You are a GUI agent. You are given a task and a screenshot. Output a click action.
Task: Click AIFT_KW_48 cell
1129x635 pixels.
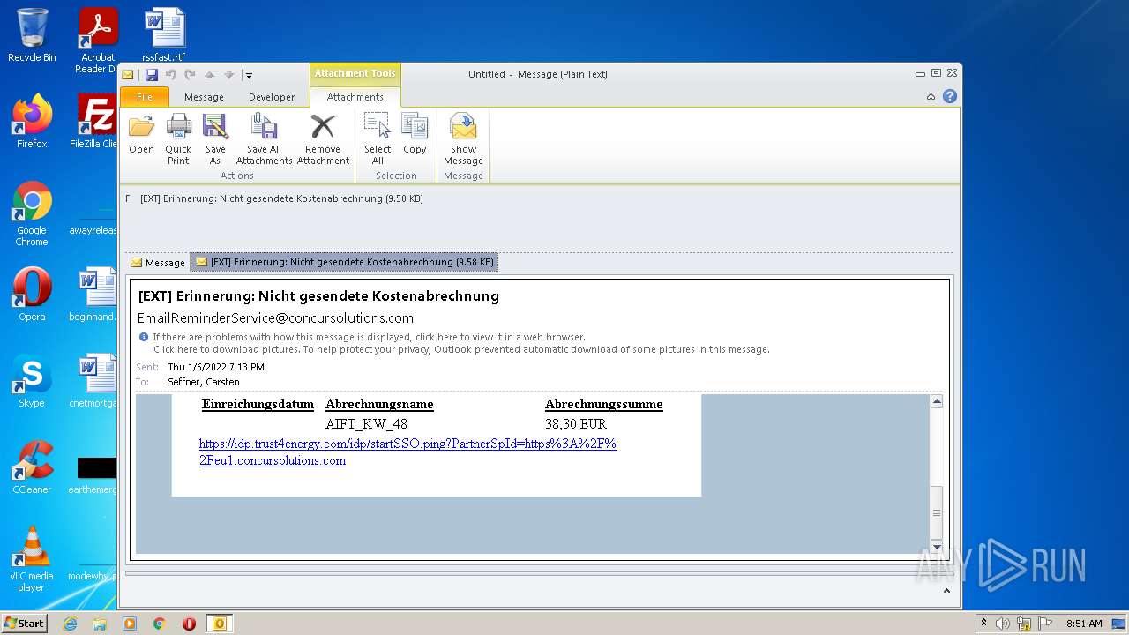pos(366,424)
